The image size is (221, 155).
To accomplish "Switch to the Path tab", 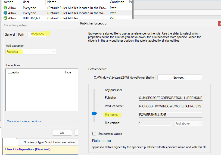I will [x=21, y=35].
